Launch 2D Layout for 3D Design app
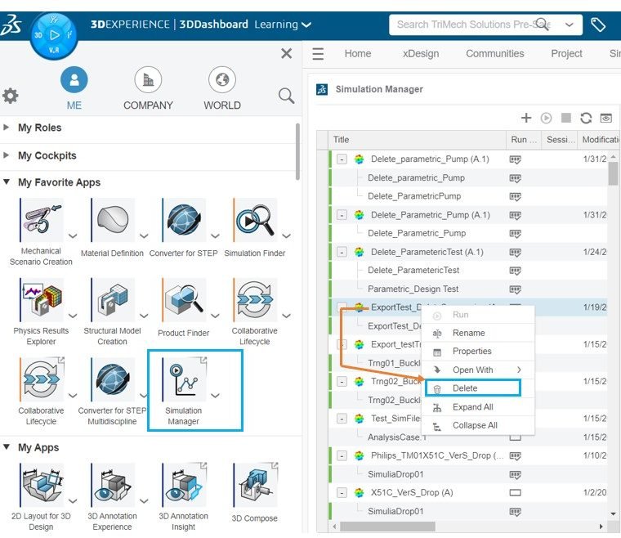621x538 pixels. 41,485
